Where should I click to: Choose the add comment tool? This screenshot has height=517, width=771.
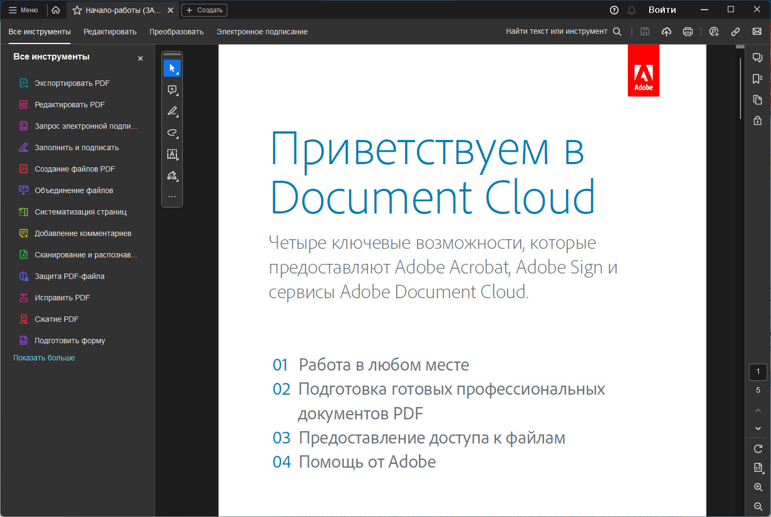click(172, 90)
